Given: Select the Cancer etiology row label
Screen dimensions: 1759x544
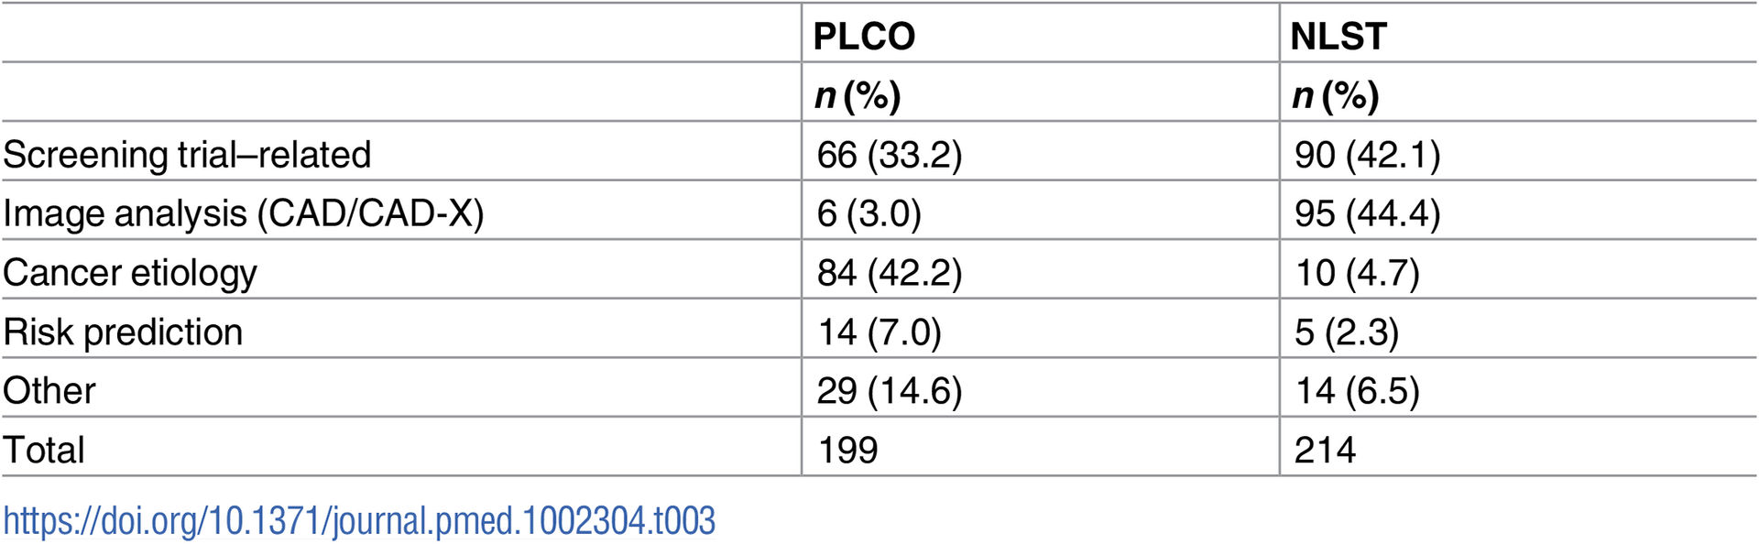Looking at the screenshot, I should point(130,273).
